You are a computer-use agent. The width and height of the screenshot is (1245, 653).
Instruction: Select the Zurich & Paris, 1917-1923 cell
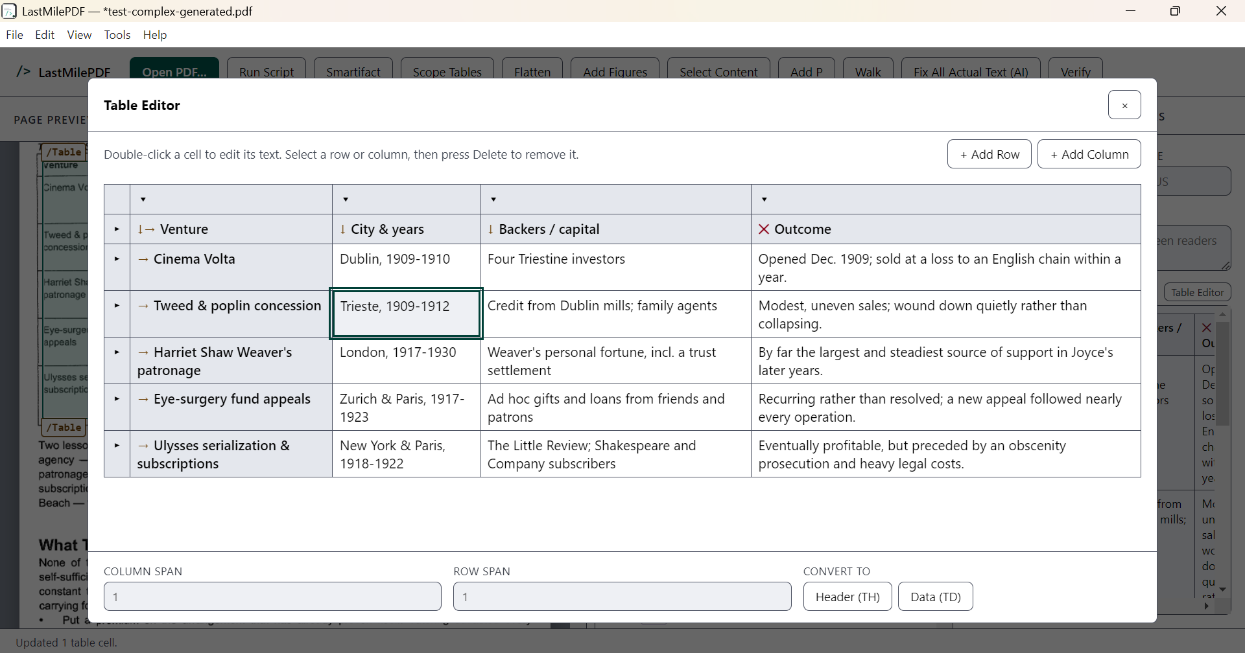(x=406, y=407)
